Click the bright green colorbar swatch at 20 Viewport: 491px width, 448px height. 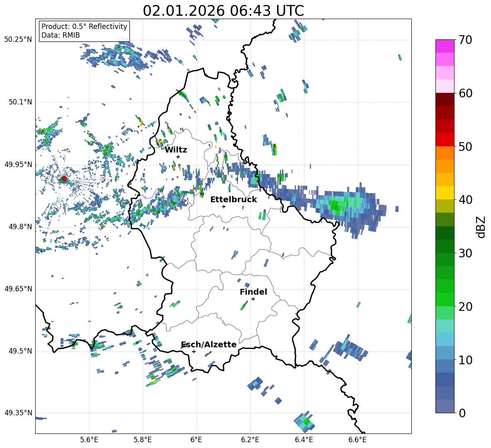click(x=445, y=299)
